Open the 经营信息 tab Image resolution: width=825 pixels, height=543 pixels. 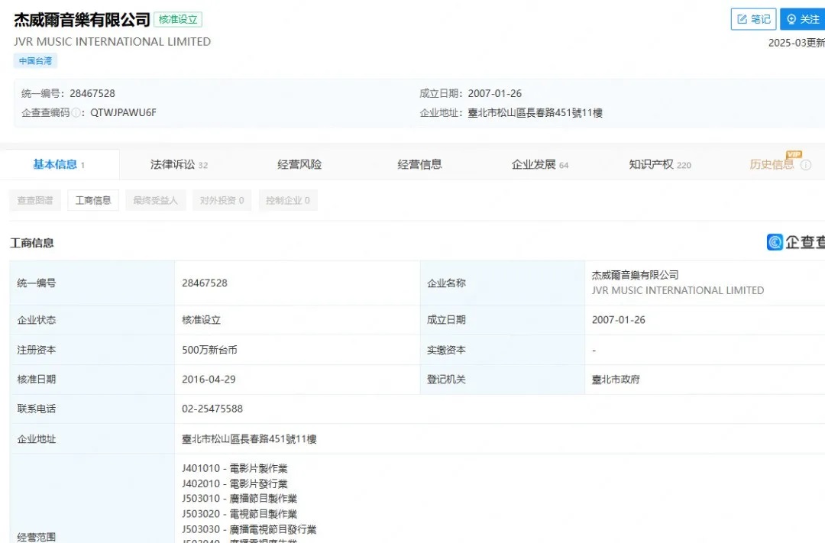tap(419, 165)
